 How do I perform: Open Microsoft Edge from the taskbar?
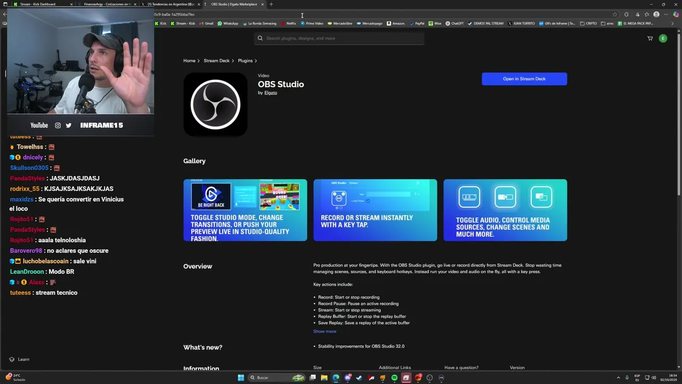pyautogui.click(x=336, y=378)
